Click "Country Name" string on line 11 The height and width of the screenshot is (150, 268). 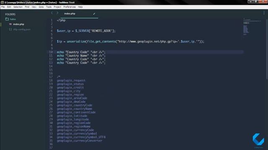pyautogui.click(x=77, y=55)
